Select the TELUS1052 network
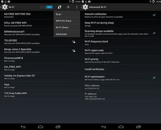Viewport: 161px width, 130px height. click(x=40, y=42)
